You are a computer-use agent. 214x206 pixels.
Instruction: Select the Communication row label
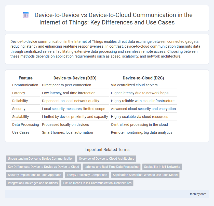tap(25, 85)
